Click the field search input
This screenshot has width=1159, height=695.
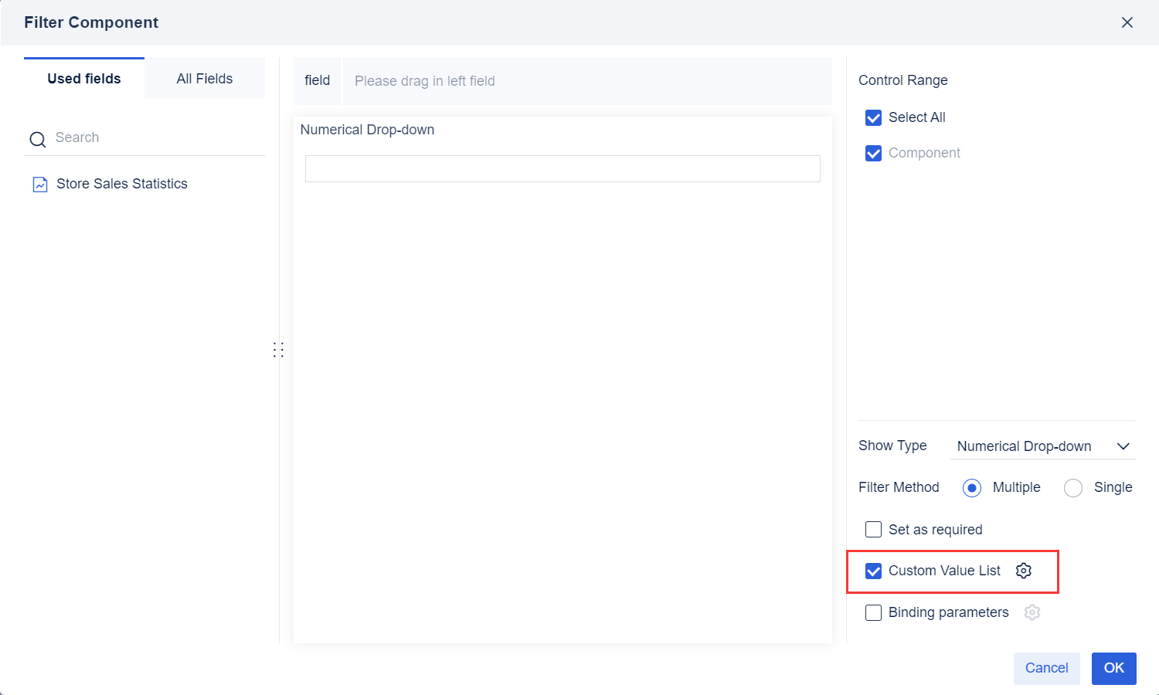click(x=155, y=137)
